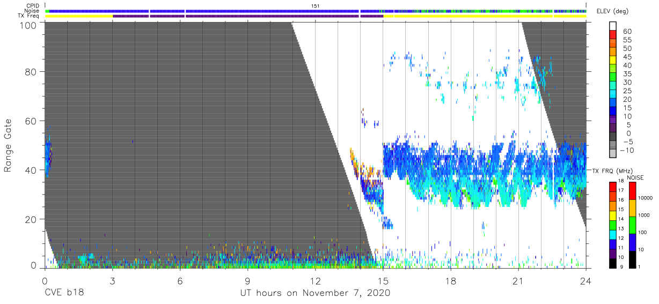Click the x-axis tick label '21'
Viewport: 659px width, 304px height.
coord(518,280)
